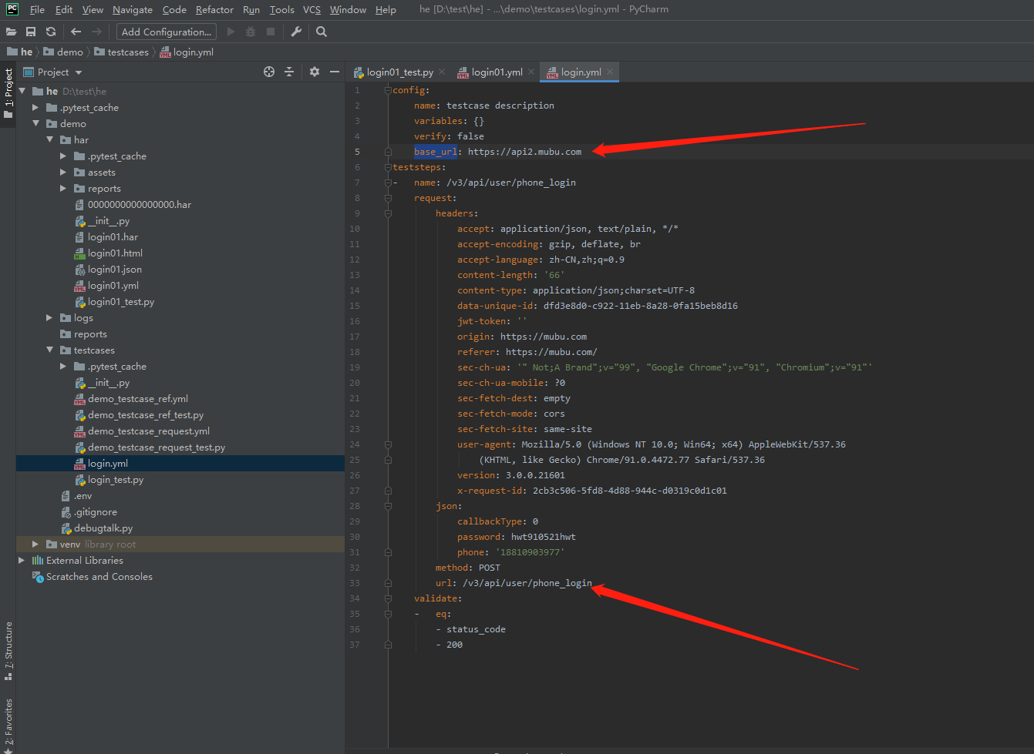Switch to the login01_test.py tab
The image size is (1034, 754).
pos(400,72)
